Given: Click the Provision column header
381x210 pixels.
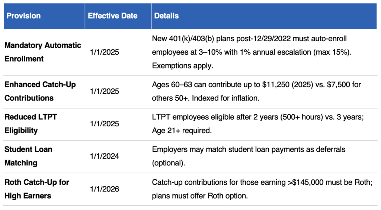Looking at the screenshot, I should 24,16.
